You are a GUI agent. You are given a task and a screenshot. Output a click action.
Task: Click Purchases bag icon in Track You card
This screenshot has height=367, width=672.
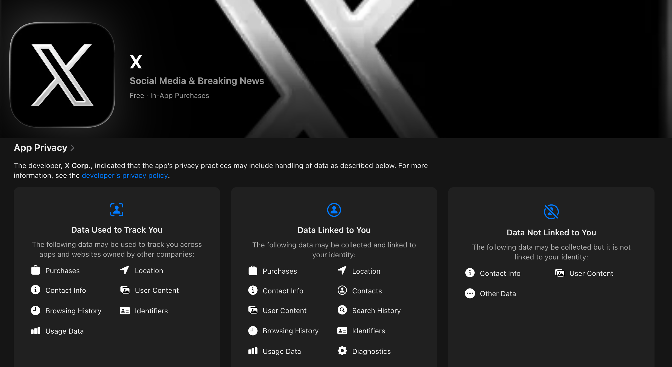(36, 270)
